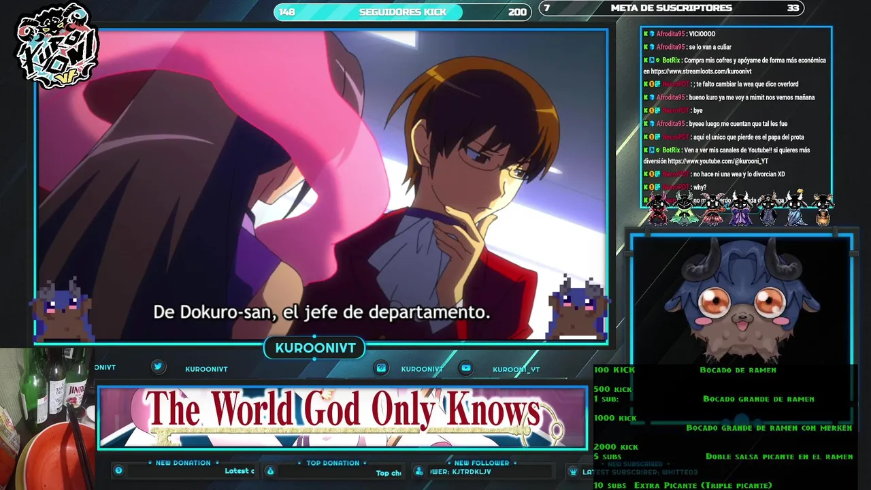Click the '33' subscriber goal number

[793, 7]
